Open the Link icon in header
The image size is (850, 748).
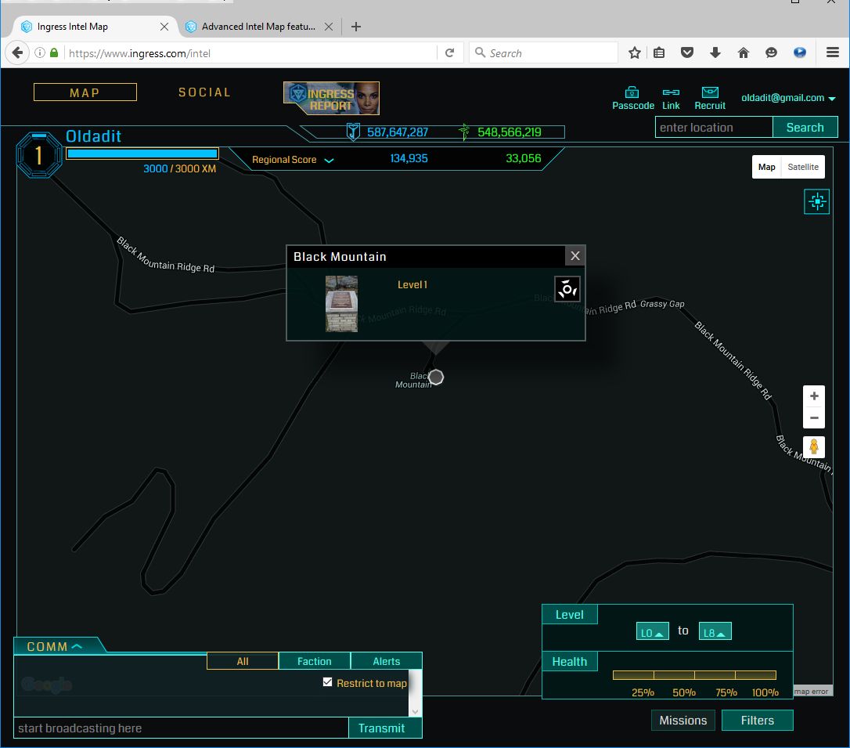(x=671, y=92)
